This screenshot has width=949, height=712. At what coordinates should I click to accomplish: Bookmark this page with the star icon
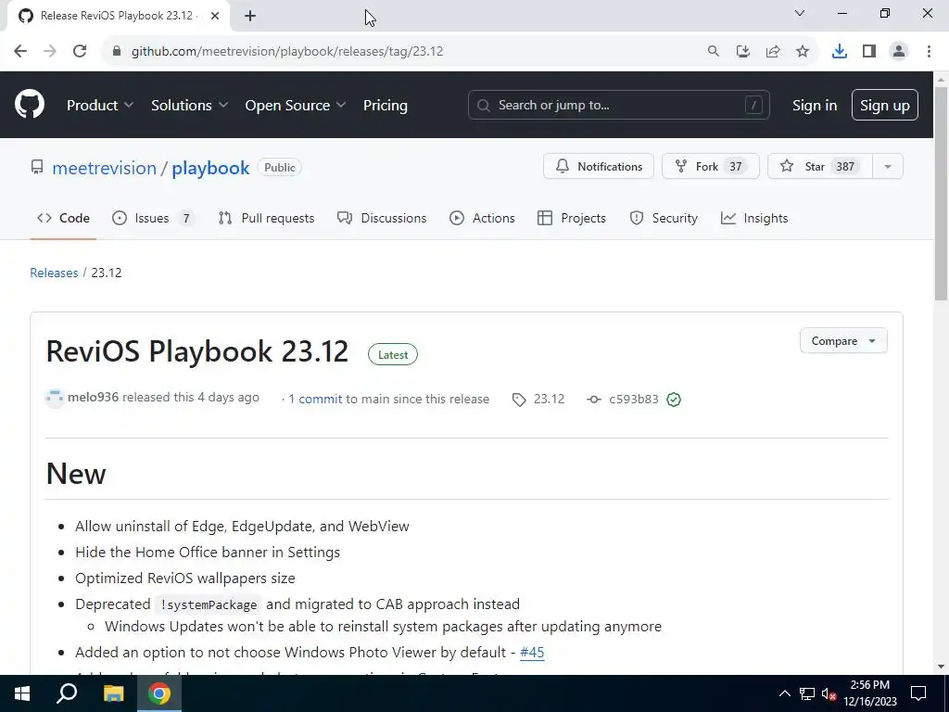point(803,52)
